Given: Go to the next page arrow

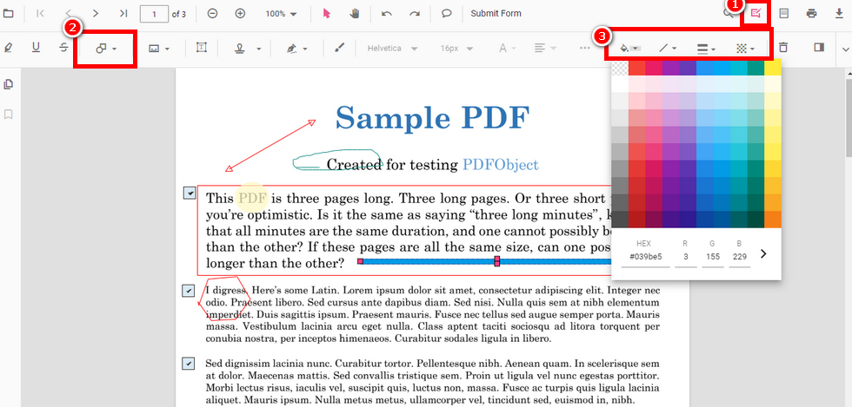Looking at the screenshot, I should (96, 14).
